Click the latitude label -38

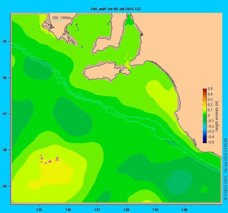pos(4,150)
